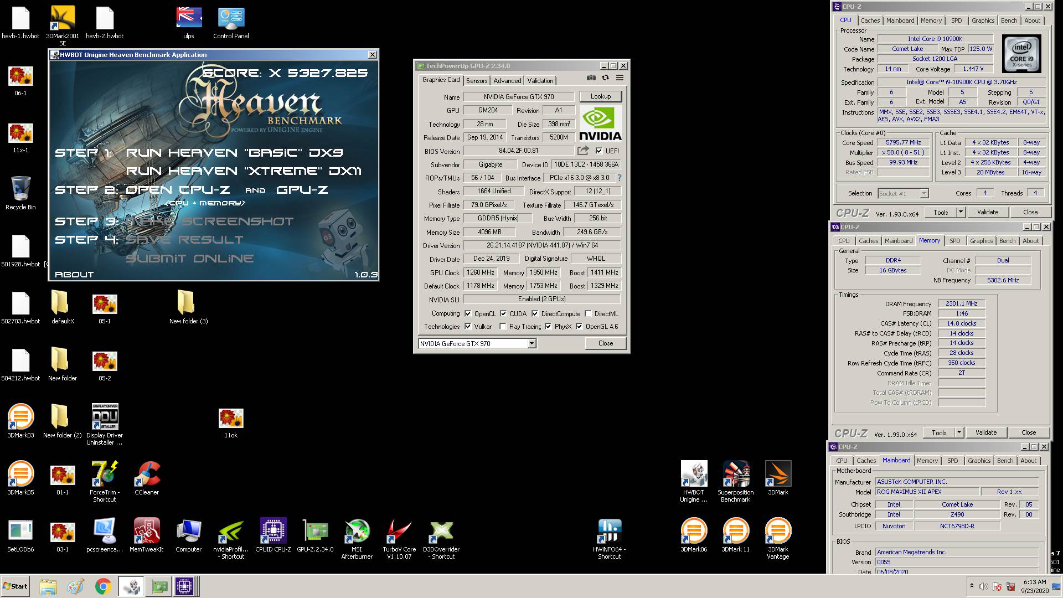This screenshot has height=598, width=1063.
Task: Click the volume icon in system tray
Action: coord(984,586)
